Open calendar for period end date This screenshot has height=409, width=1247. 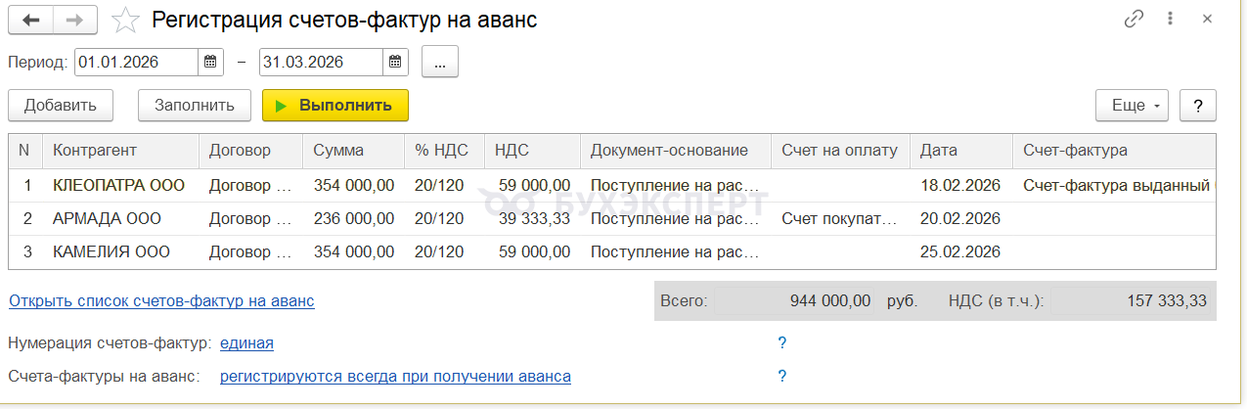pos(394,62)
